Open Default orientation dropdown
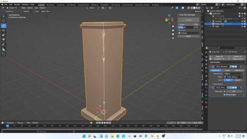The height and width of the screenshot is (139, 247). [26, 11]
